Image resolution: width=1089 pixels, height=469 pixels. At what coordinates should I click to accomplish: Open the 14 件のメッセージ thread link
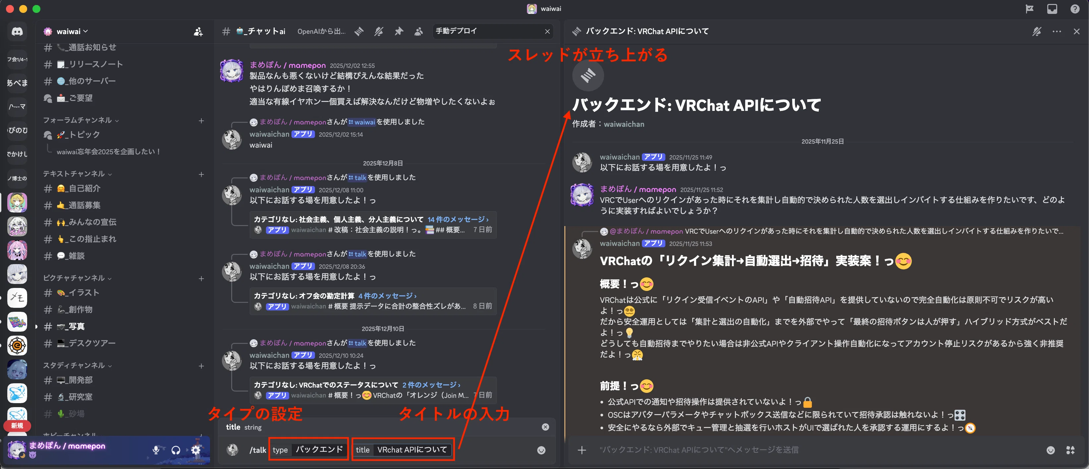(458, 219)
